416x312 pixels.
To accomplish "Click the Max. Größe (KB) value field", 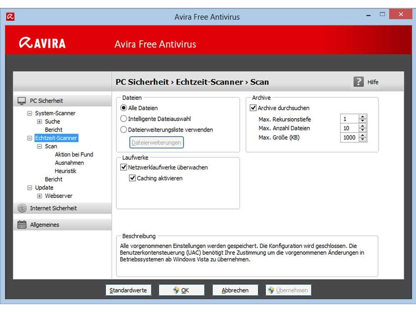I will point(349,137).
